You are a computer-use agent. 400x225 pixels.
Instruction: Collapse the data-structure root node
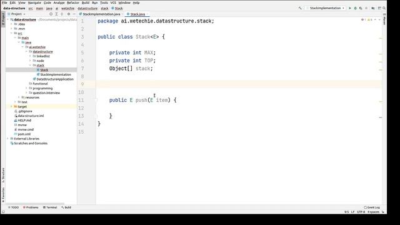click(x=8, y=19)
